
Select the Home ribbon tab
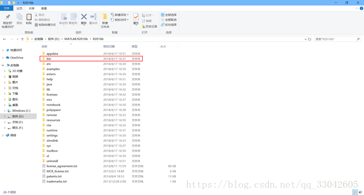tap(19, 8)
